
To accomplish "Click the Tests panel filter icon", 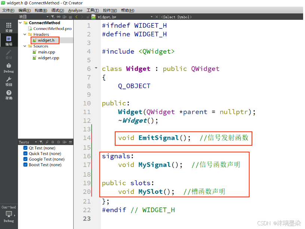I will [x=41, y=142].
